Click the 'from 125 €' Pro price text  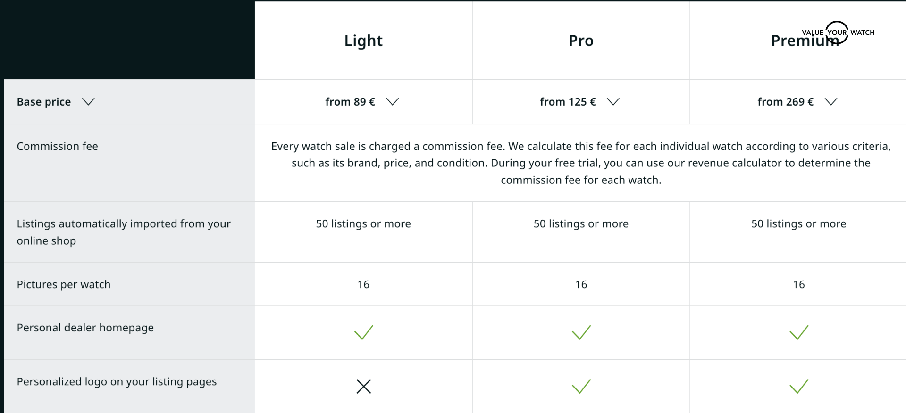pos(568,101)
